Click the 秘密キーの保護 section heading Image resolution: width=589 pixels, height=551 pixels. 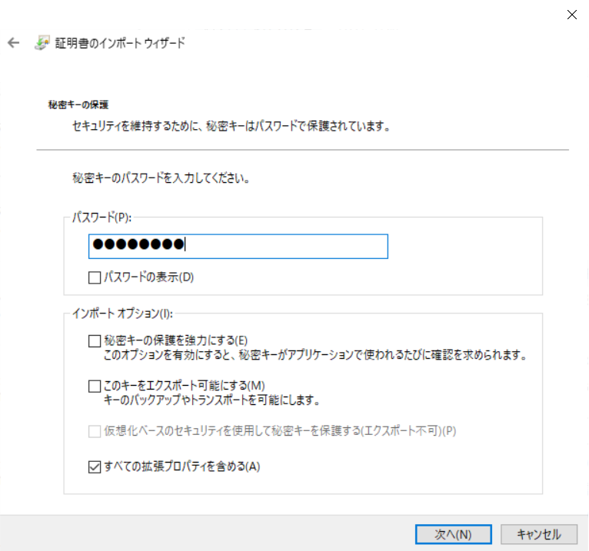click(x=78, y=105)
